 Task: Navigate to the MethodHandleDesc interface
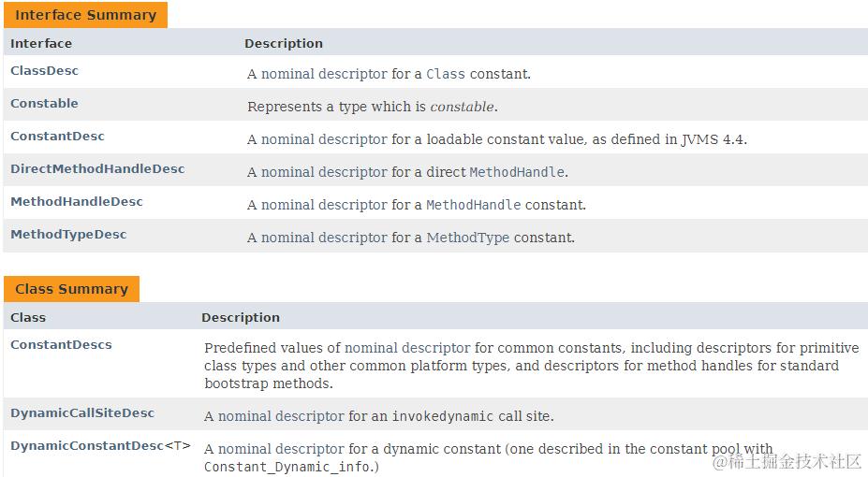point(77,202)
